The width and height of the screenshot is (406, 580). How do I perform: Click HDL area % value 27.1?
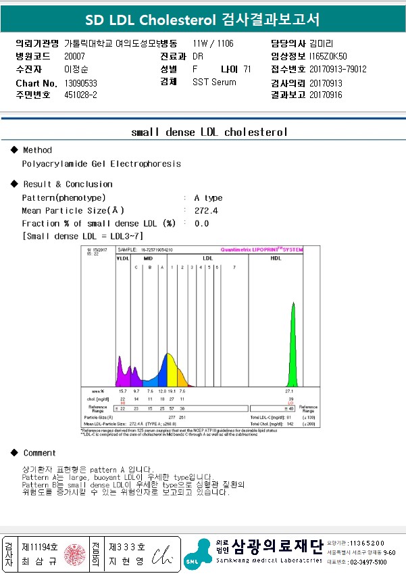coord(289,391)
